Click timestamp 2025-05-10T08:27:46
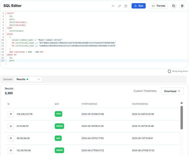Screen dimensions: 189x156 (x=93, y=114)
